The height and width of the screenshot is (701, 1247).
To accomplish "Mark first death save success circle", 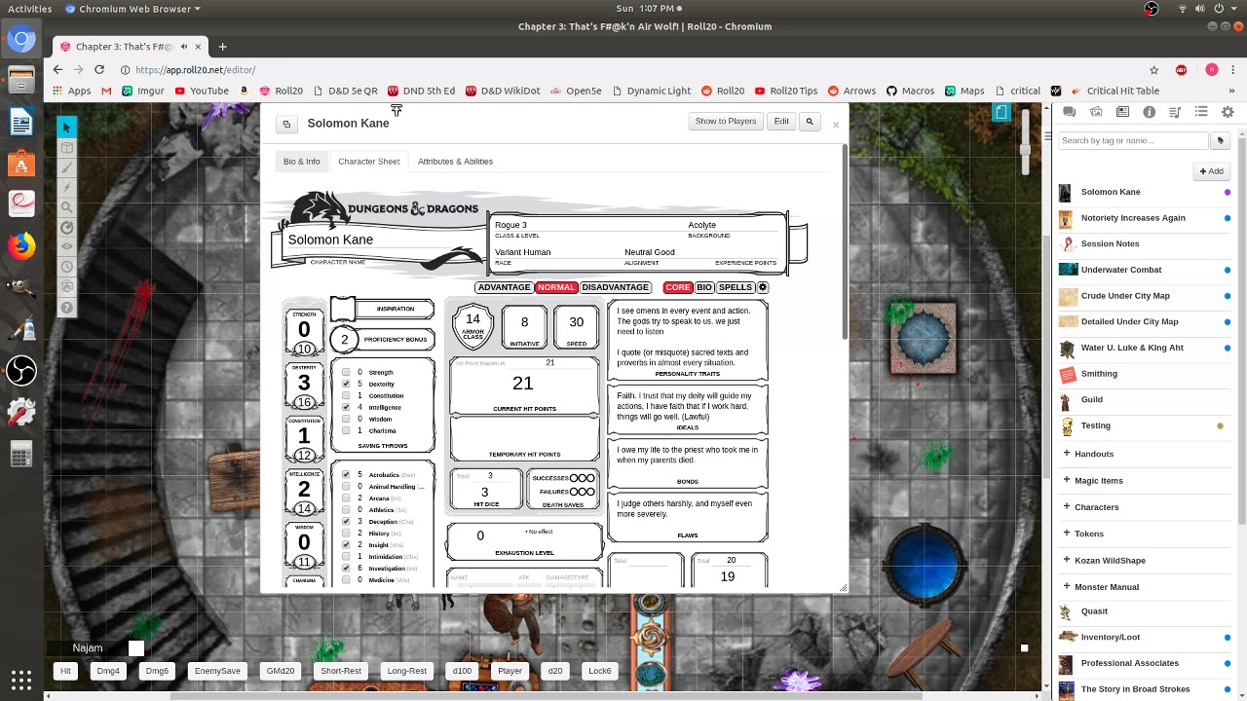I will (x=575, y=478).
